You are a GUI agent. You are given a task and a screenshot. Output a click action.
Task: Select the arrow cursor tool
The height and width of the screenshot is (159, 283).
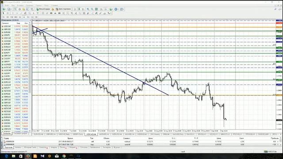coord(3,13)
